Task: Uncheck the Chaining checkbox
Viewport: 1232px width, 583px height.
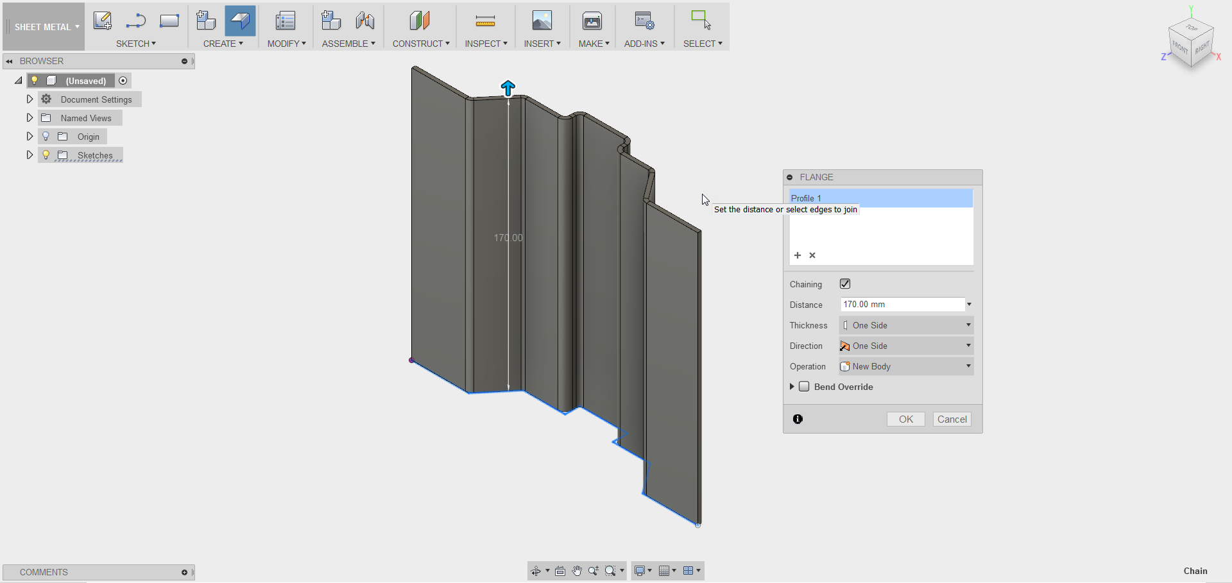Action: 845,284
